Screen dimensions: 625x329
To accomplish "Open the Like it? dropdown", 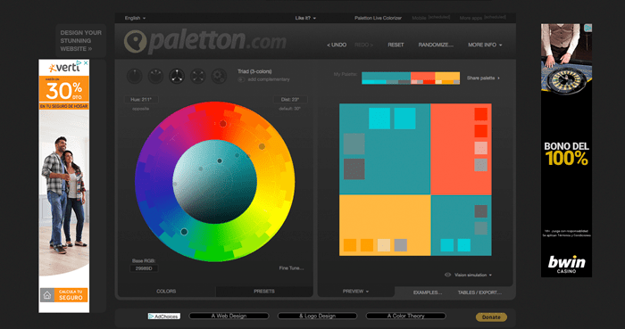I will (305, 18).
